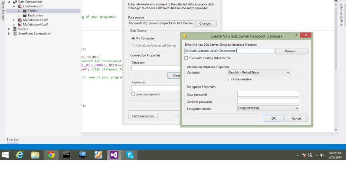Expand the SharePoint Connections node
The width and height of the screenshot is (347, 194).
pyautogui.click(x=9, y=34)
